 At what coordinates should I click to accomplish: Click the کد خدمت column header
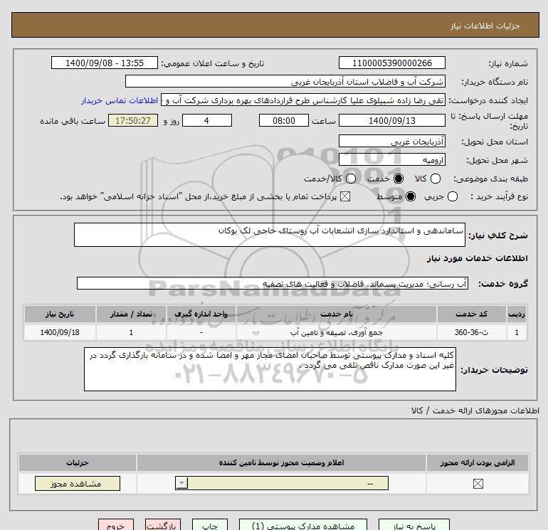(x=471, y=314)
